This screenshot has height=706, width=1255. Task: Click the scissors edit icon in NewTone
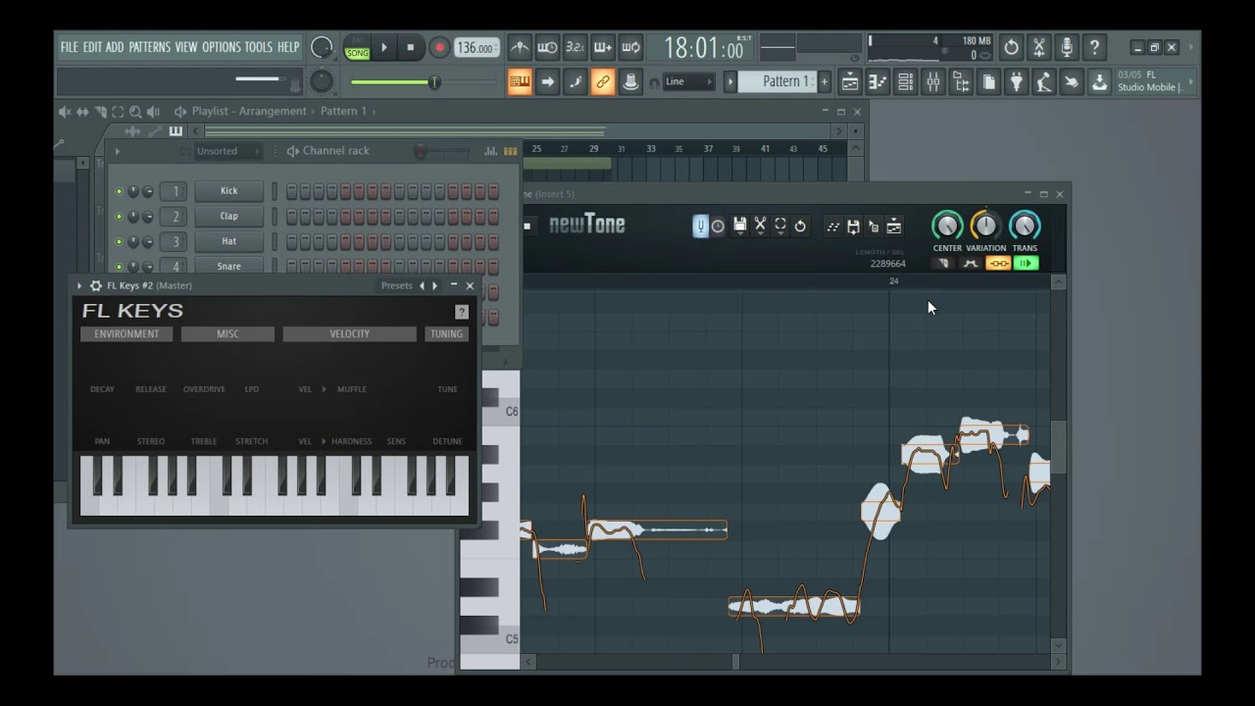point(760,227)
